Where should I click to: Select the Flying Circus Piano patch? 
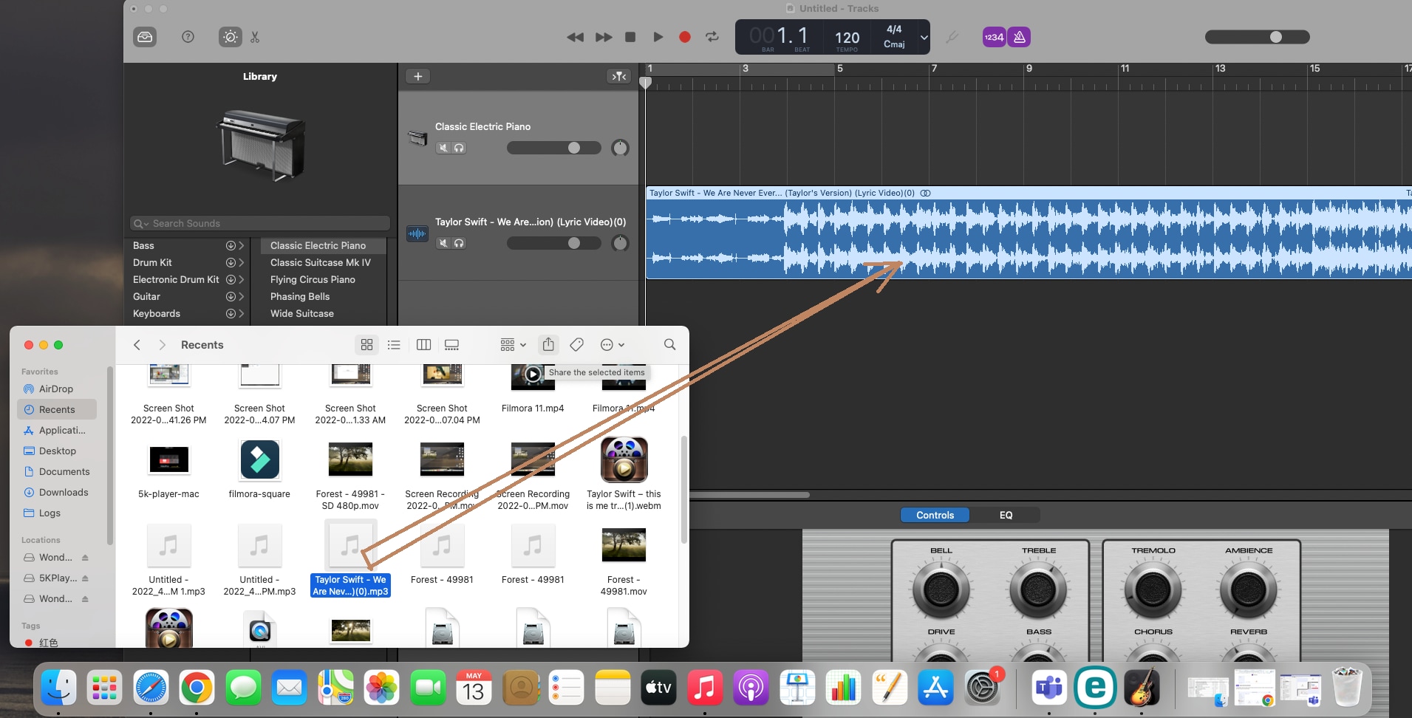click(x=313, y=279)
